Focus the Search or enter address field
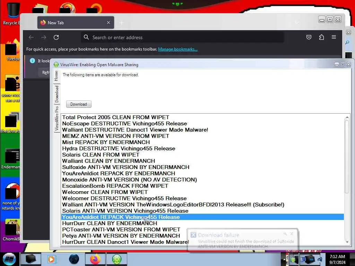The width and height of the screenshot is (355, 266). [x=182, y=37]
